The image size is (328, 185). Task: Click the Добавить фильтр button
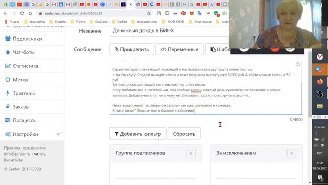point(138,134)
